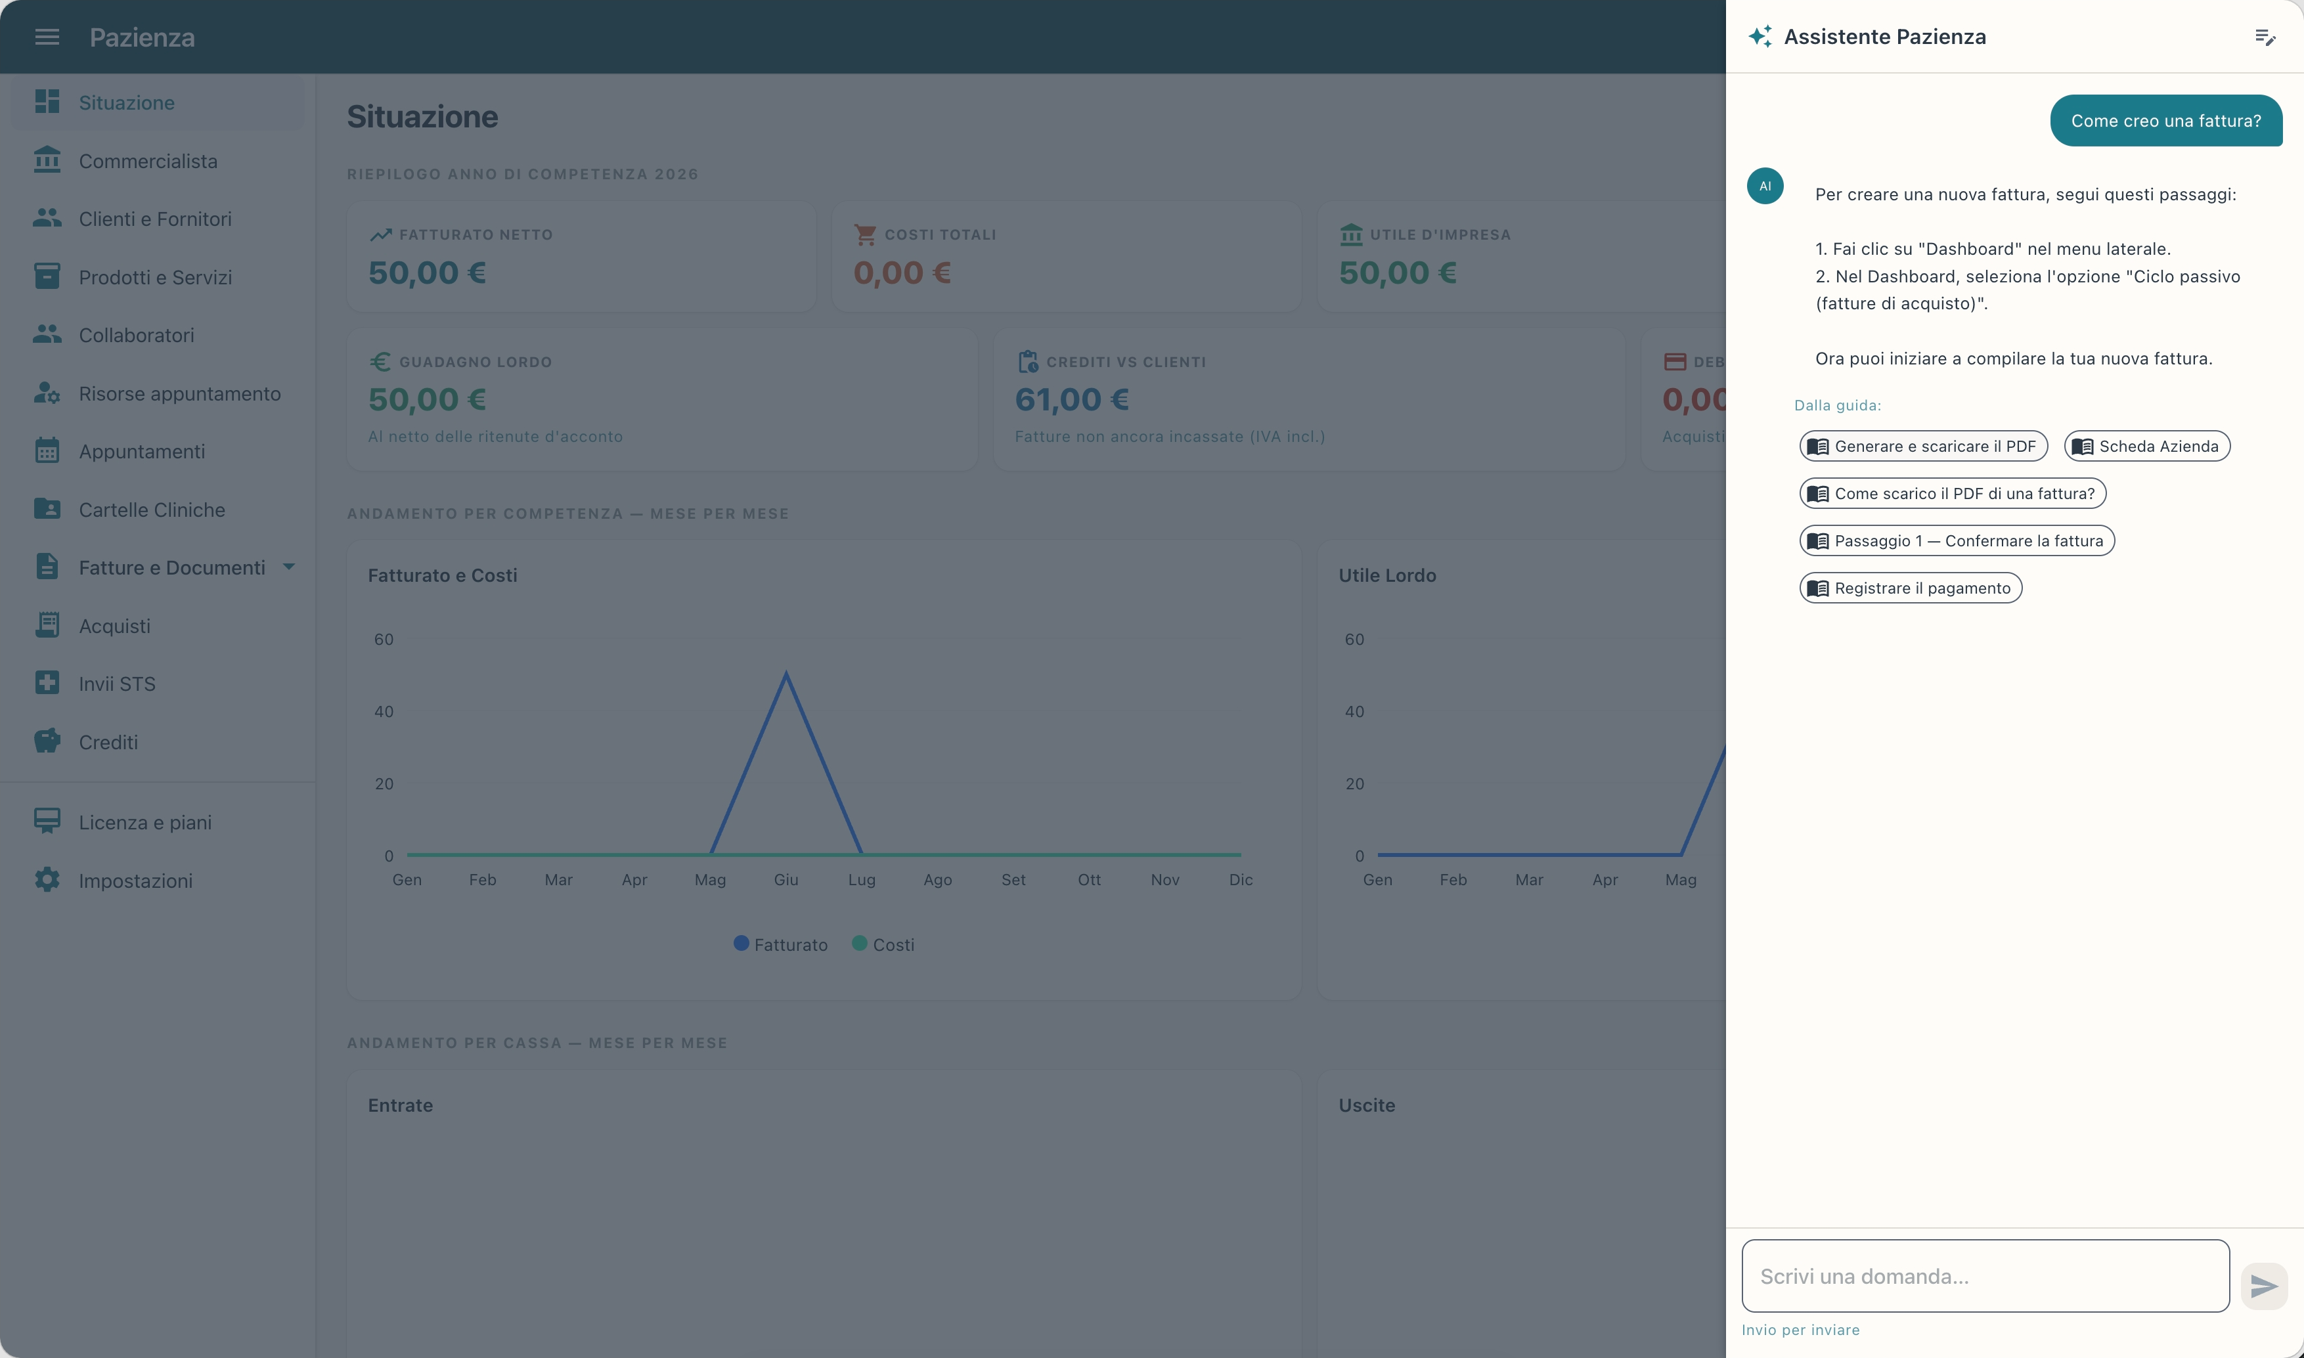Open the Scheda Azienda guide chip
The width and height of the screenshot is (2304, 1358).
pyautogui.click(x=2146, y=446)
